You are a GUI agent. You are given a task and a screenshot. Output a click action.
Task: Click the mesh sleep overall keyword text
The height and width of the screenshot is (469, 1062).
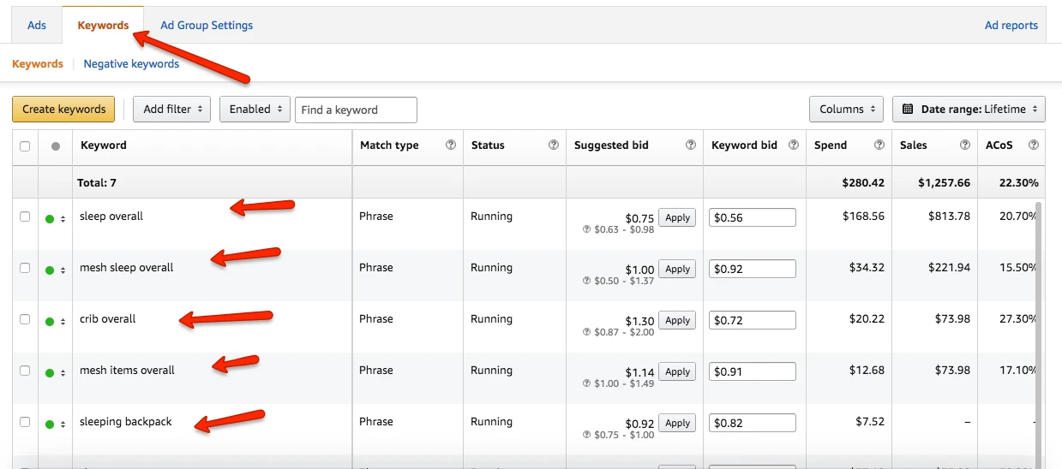[x=127, y=268]
